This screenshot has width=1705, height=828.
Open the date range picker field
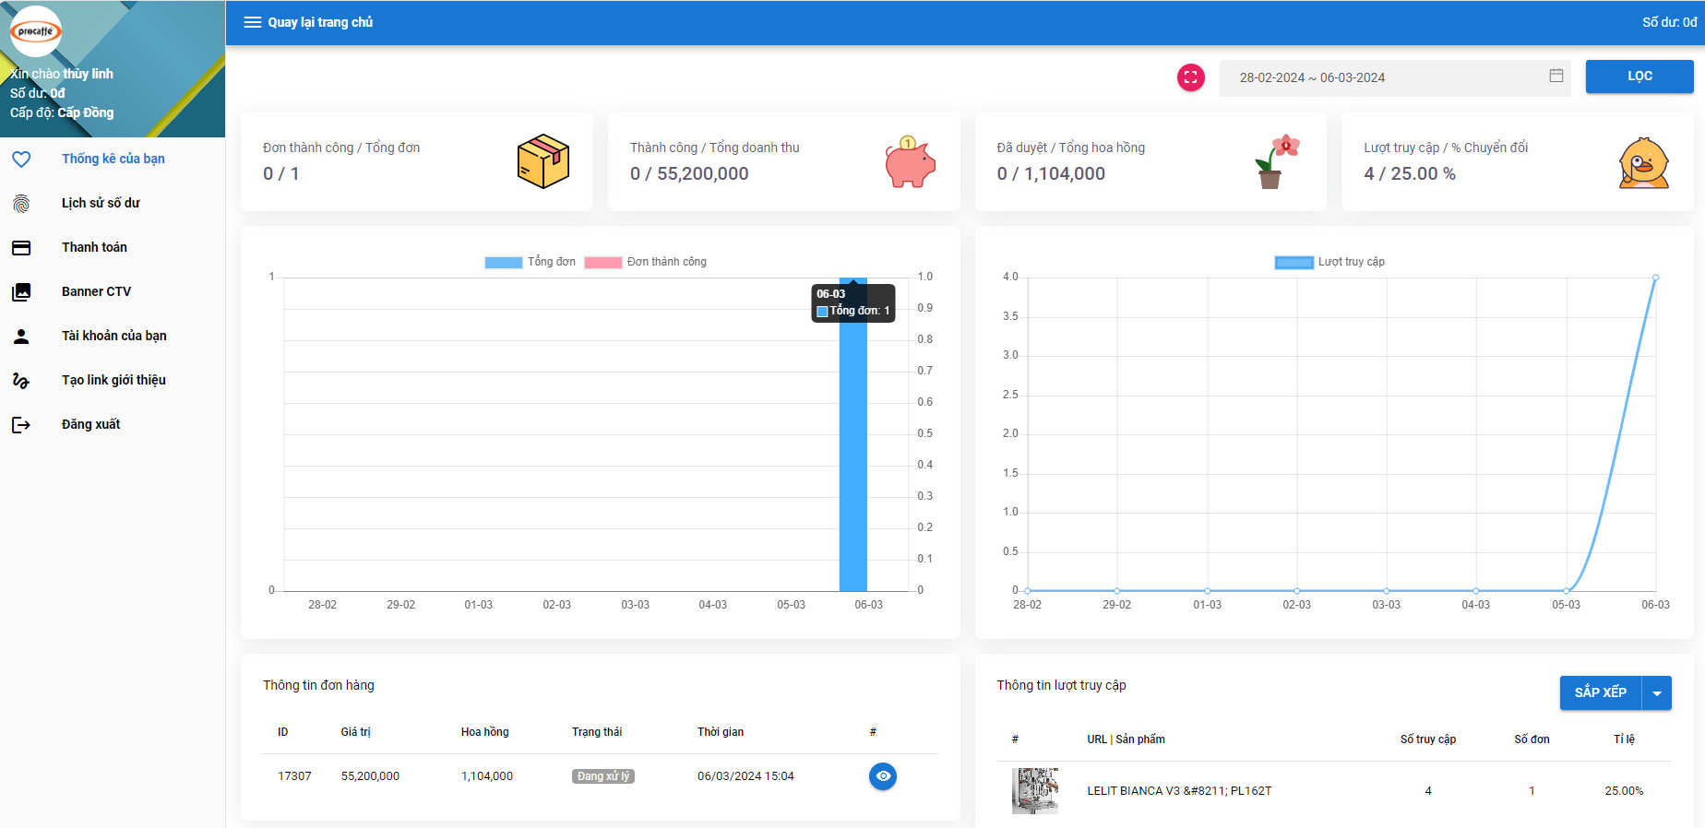(x=1384, y=77)
